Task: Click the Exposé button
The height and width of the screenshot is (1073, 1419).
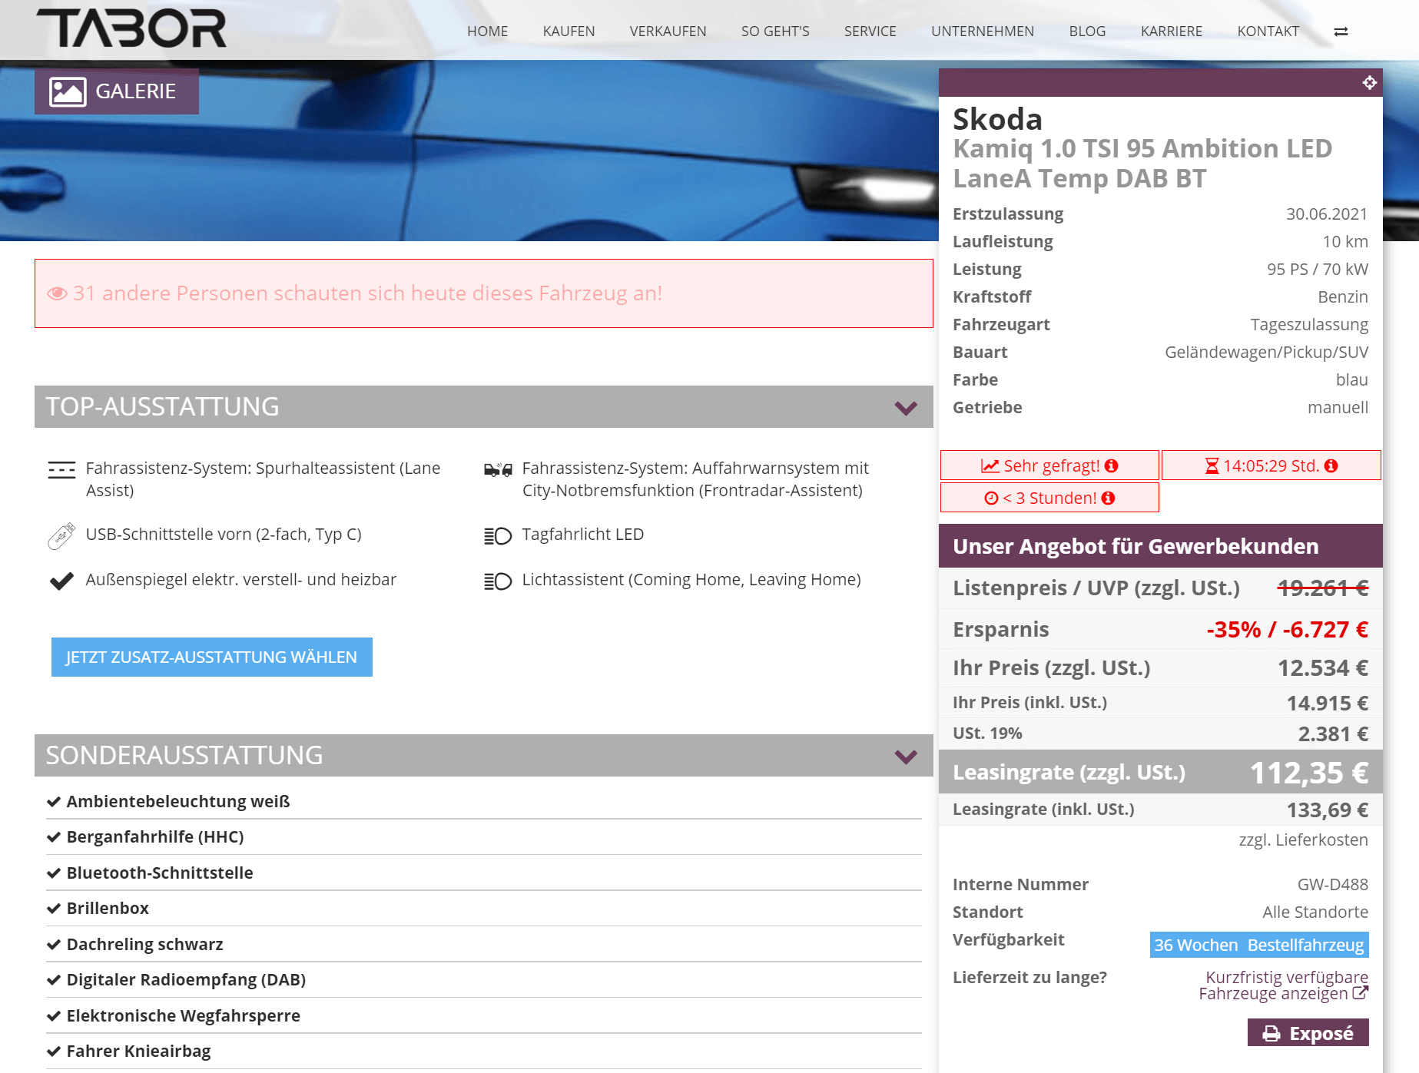Action: click(1308, 1033)
